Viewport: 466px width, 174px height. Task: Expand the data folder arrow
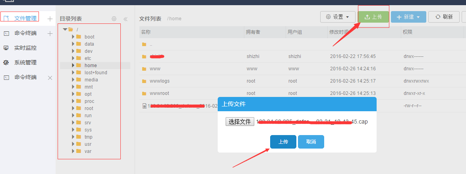(73, 44)
